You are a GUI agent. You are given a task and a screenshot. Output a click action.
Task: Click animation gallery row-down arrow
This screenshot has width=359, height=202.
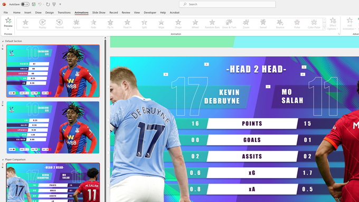click(324, 24)
